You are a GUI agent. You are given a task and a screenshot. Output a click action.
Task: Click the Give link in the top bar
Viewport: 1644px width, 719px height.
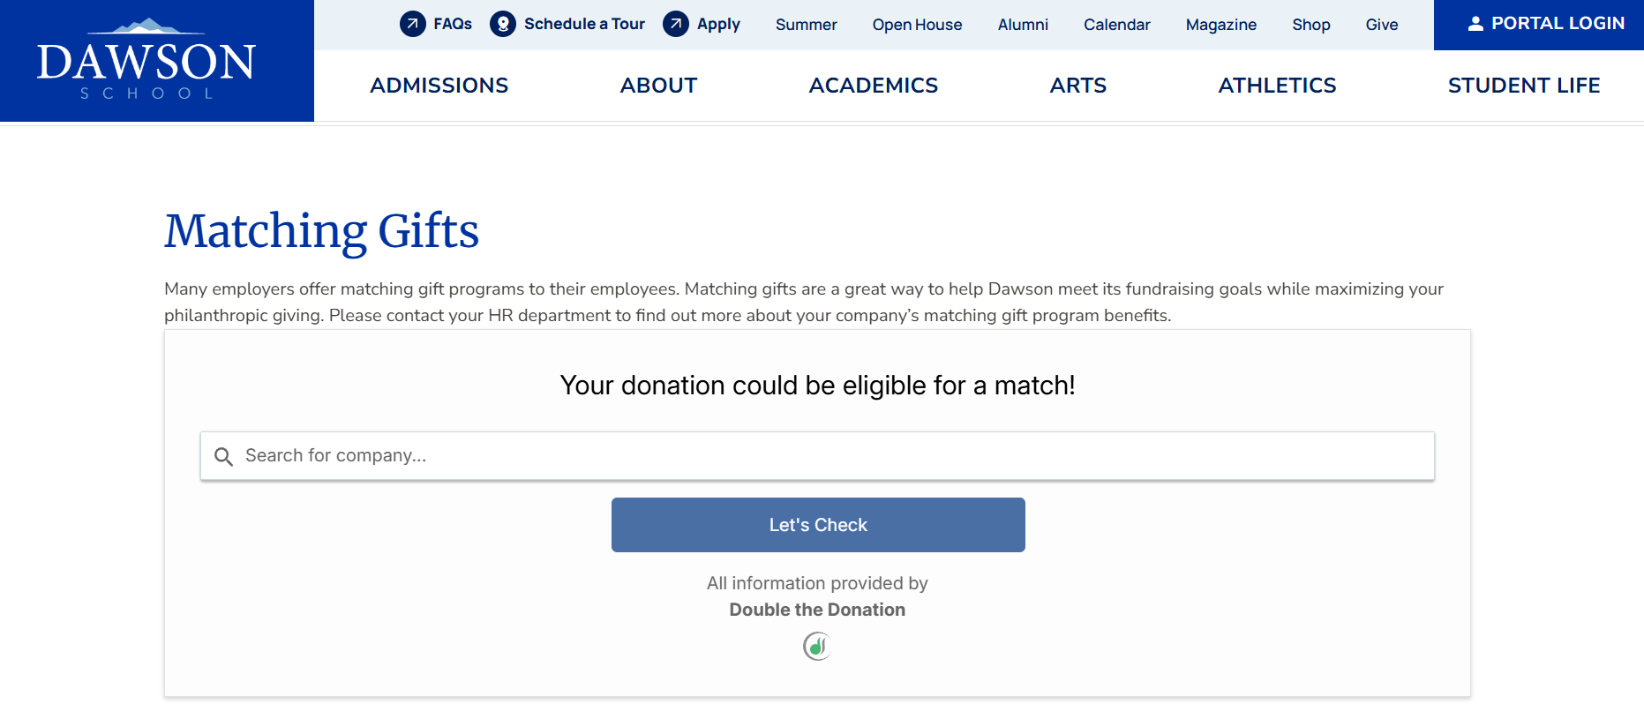coord(1381,25)
